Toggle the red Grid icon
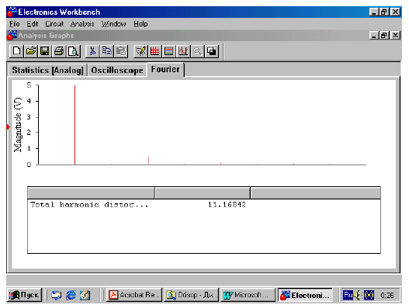Screen dimensions: 409x305 [155, 51]
